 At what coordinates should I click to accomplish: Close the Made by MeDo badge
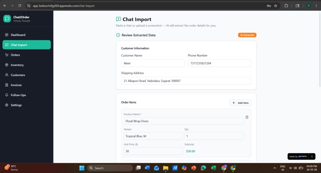[x=312, y=156]
